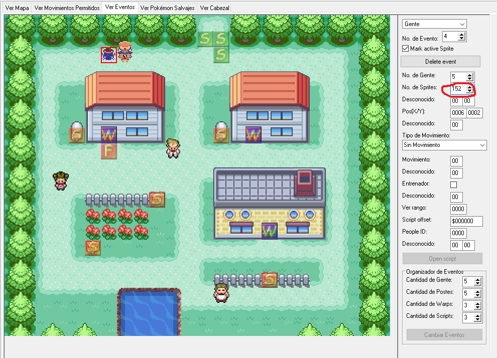This screenshot has height=358, width=497.
Task: Increase Cantidad de Warps value
Action: point(477,303)
